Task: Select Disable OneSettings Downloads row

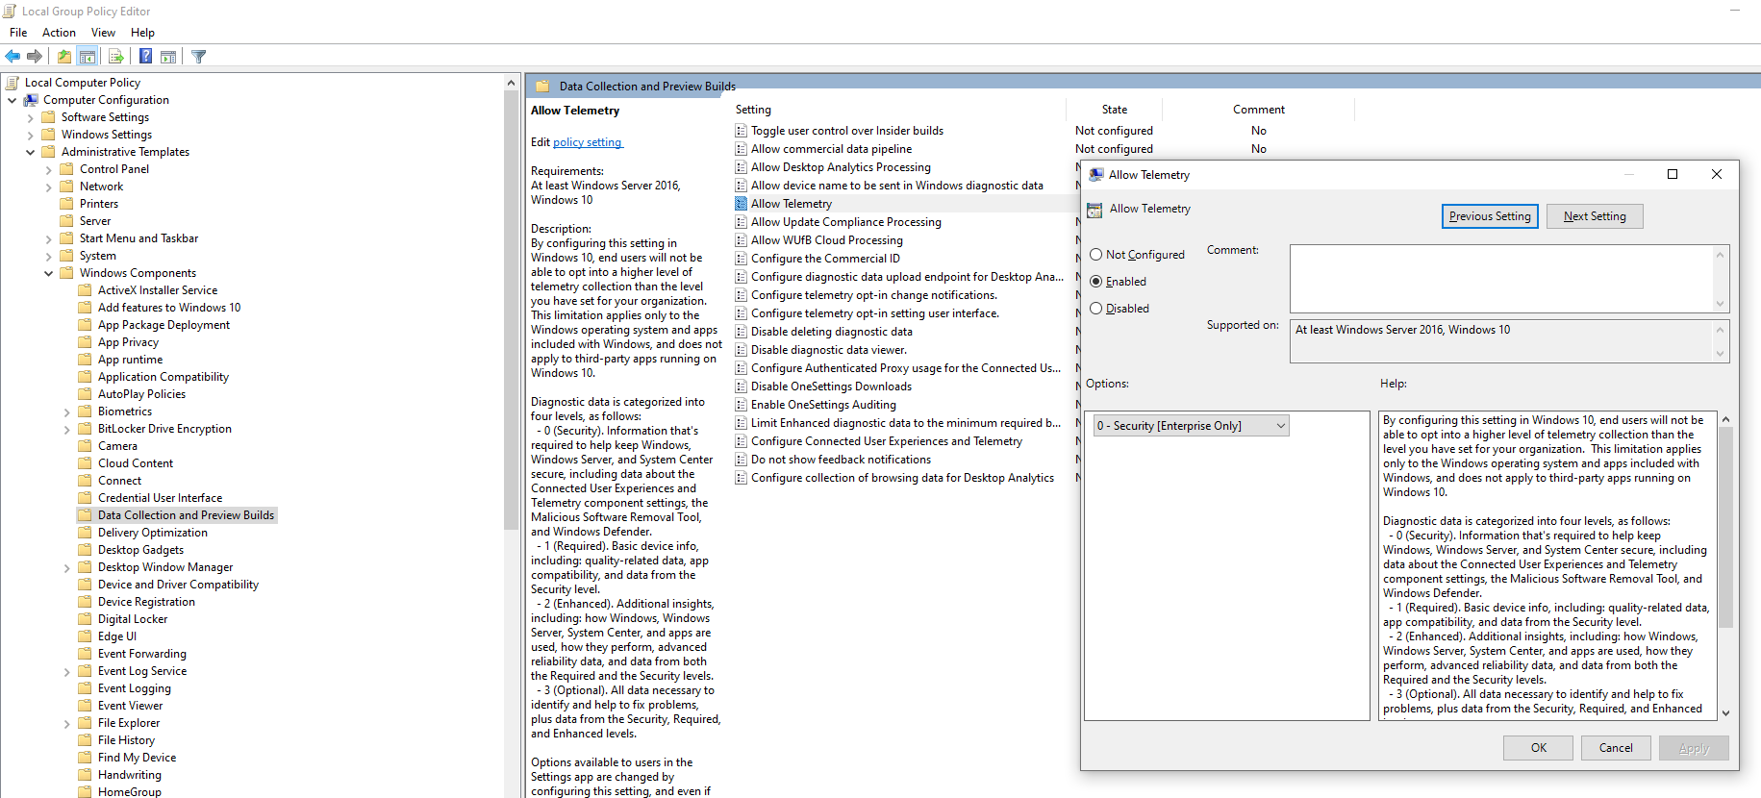Action: point(831,387)
